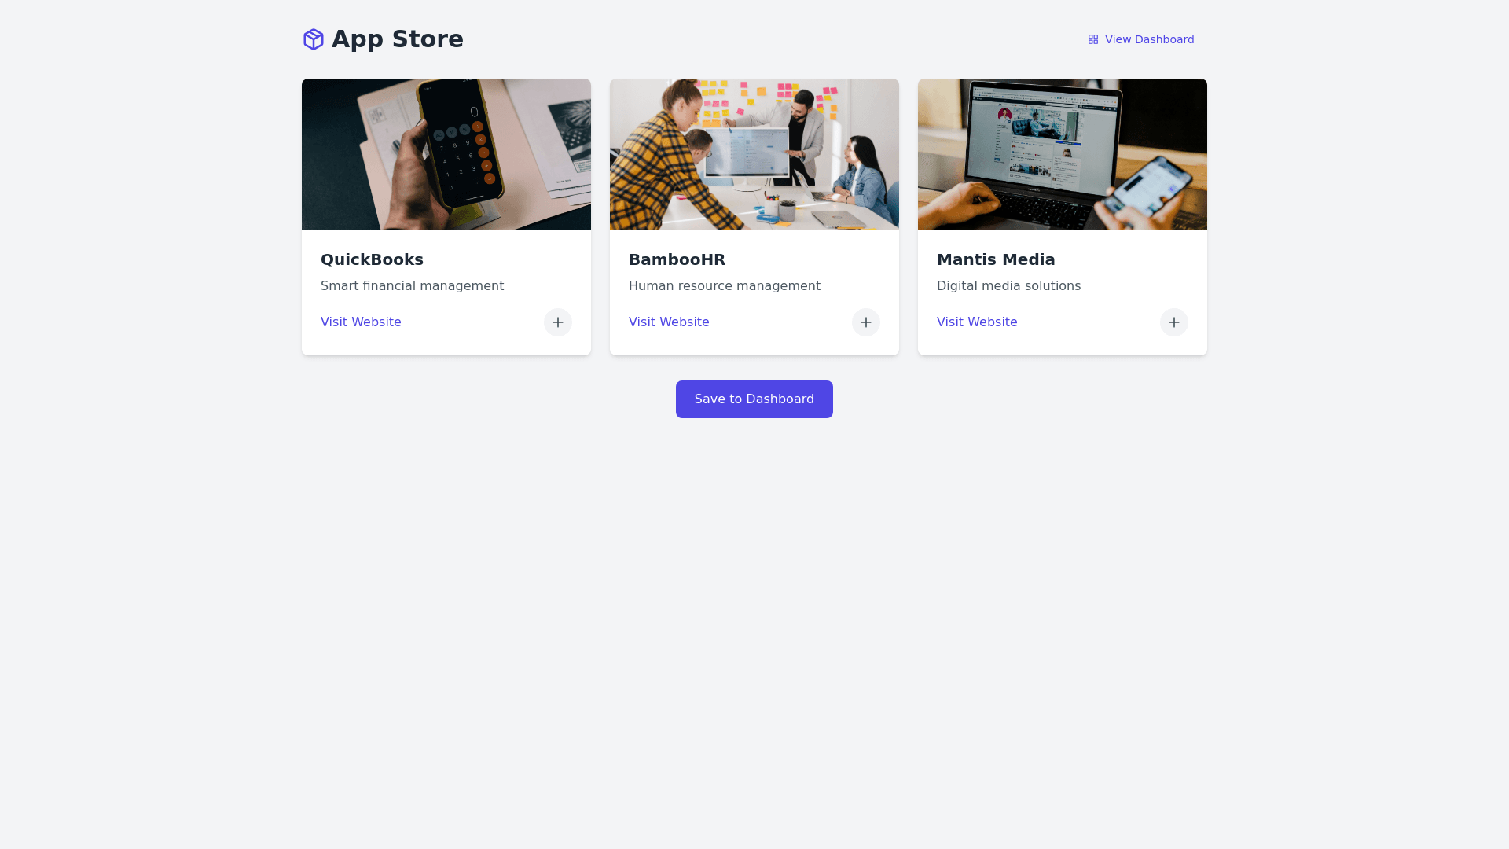Image resolution: width=1509 pixels, height=849 pixels.
Task: Click the QuickBooks calculator photo
Action: click(x=446, y=154)
